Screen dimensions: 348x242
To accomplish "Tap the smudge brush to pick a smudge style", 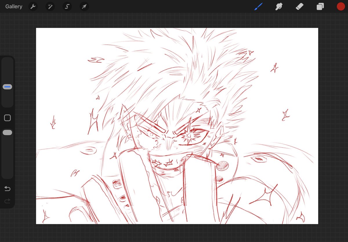I will pyautogui.click(x=279, y=6).
